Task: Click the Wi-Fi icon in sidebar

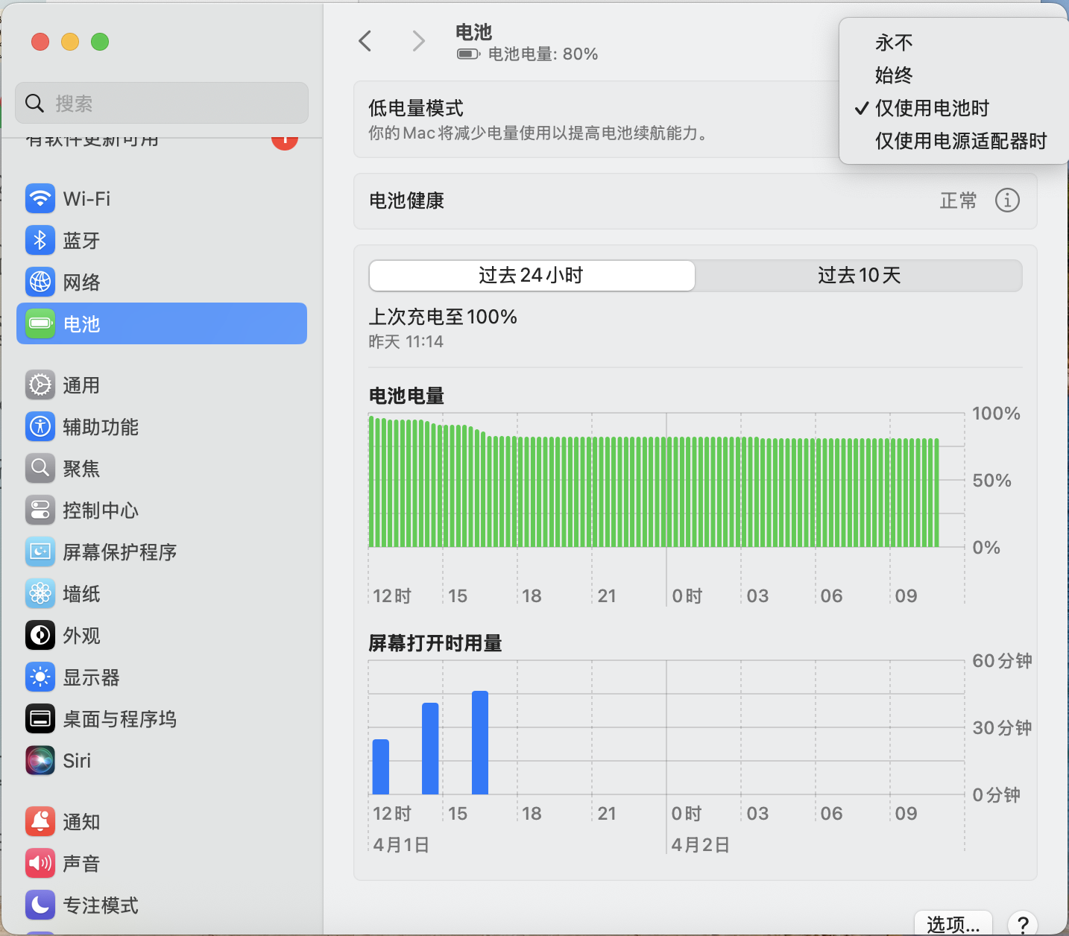Action: point(40,198)
